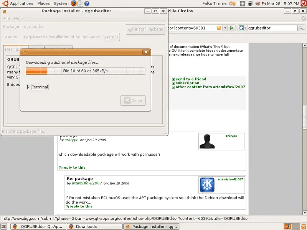Click the volume speaker icon
The image size is (307, 230).
pos(258,3)
